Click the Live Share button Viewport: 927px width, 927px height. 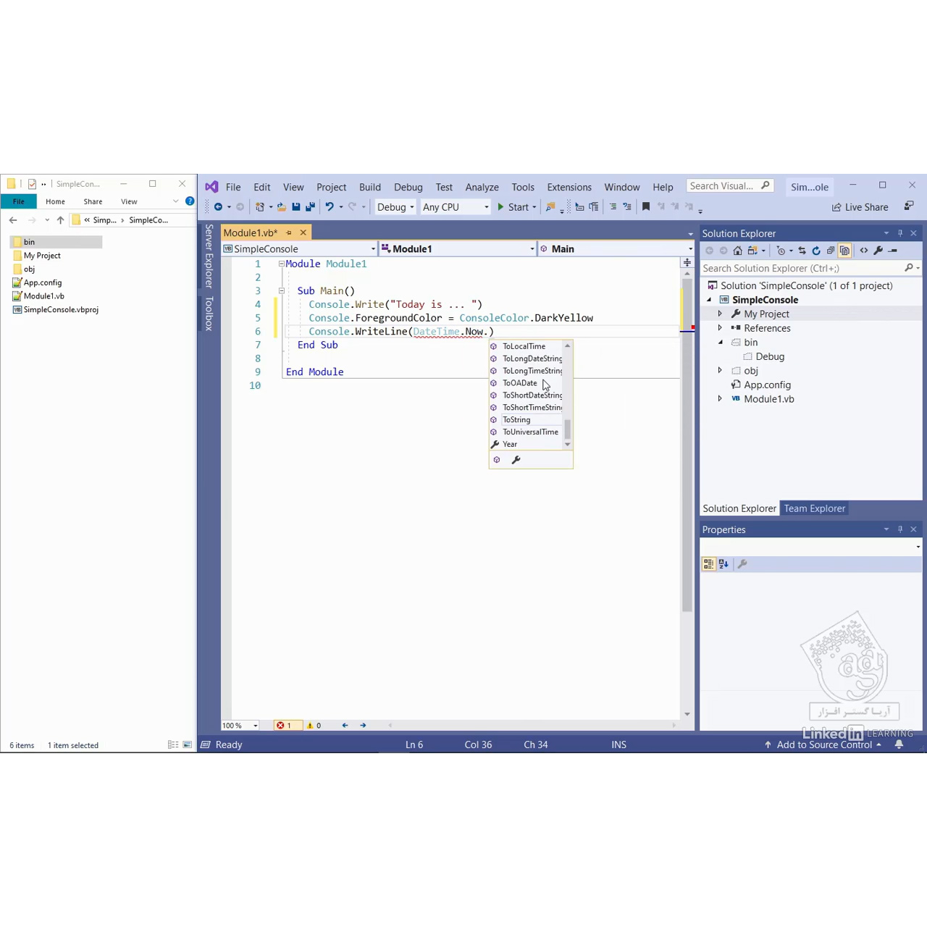click(860, 207)
